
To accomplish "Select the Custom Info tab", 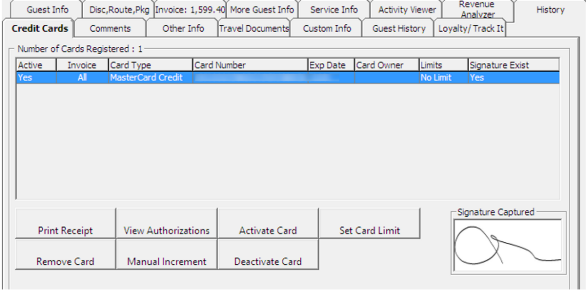I will click(x=327, y=28).
